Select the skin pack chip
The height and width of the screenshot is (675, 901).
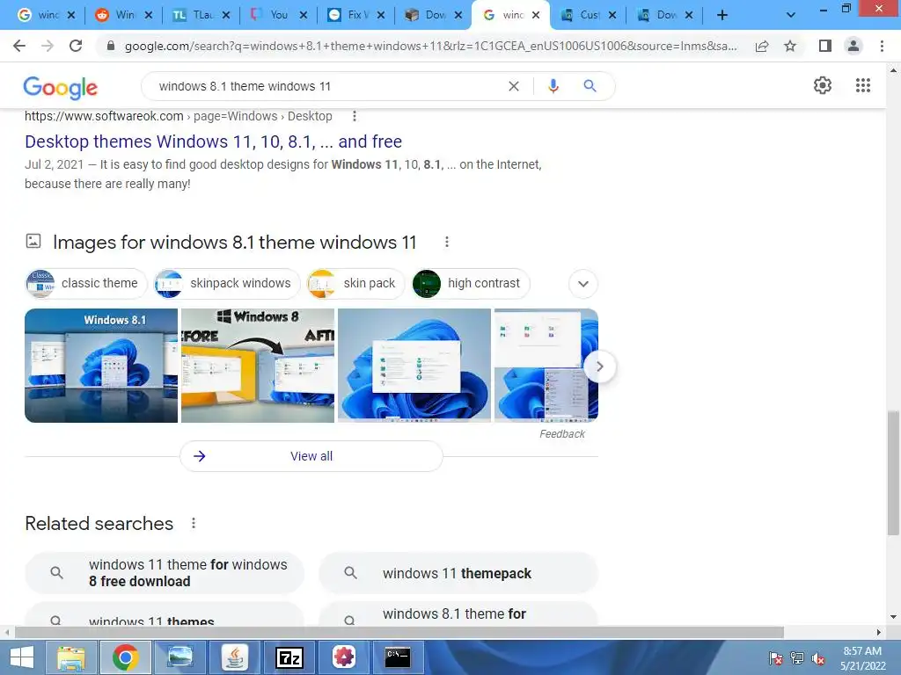click(x=355, y=284)
